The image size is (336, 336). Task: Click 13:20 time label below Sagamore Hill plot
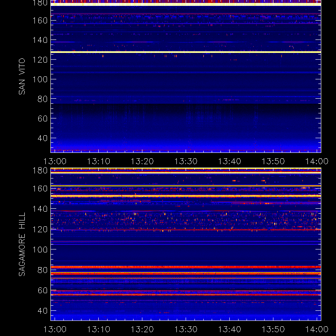pos(142,329)
